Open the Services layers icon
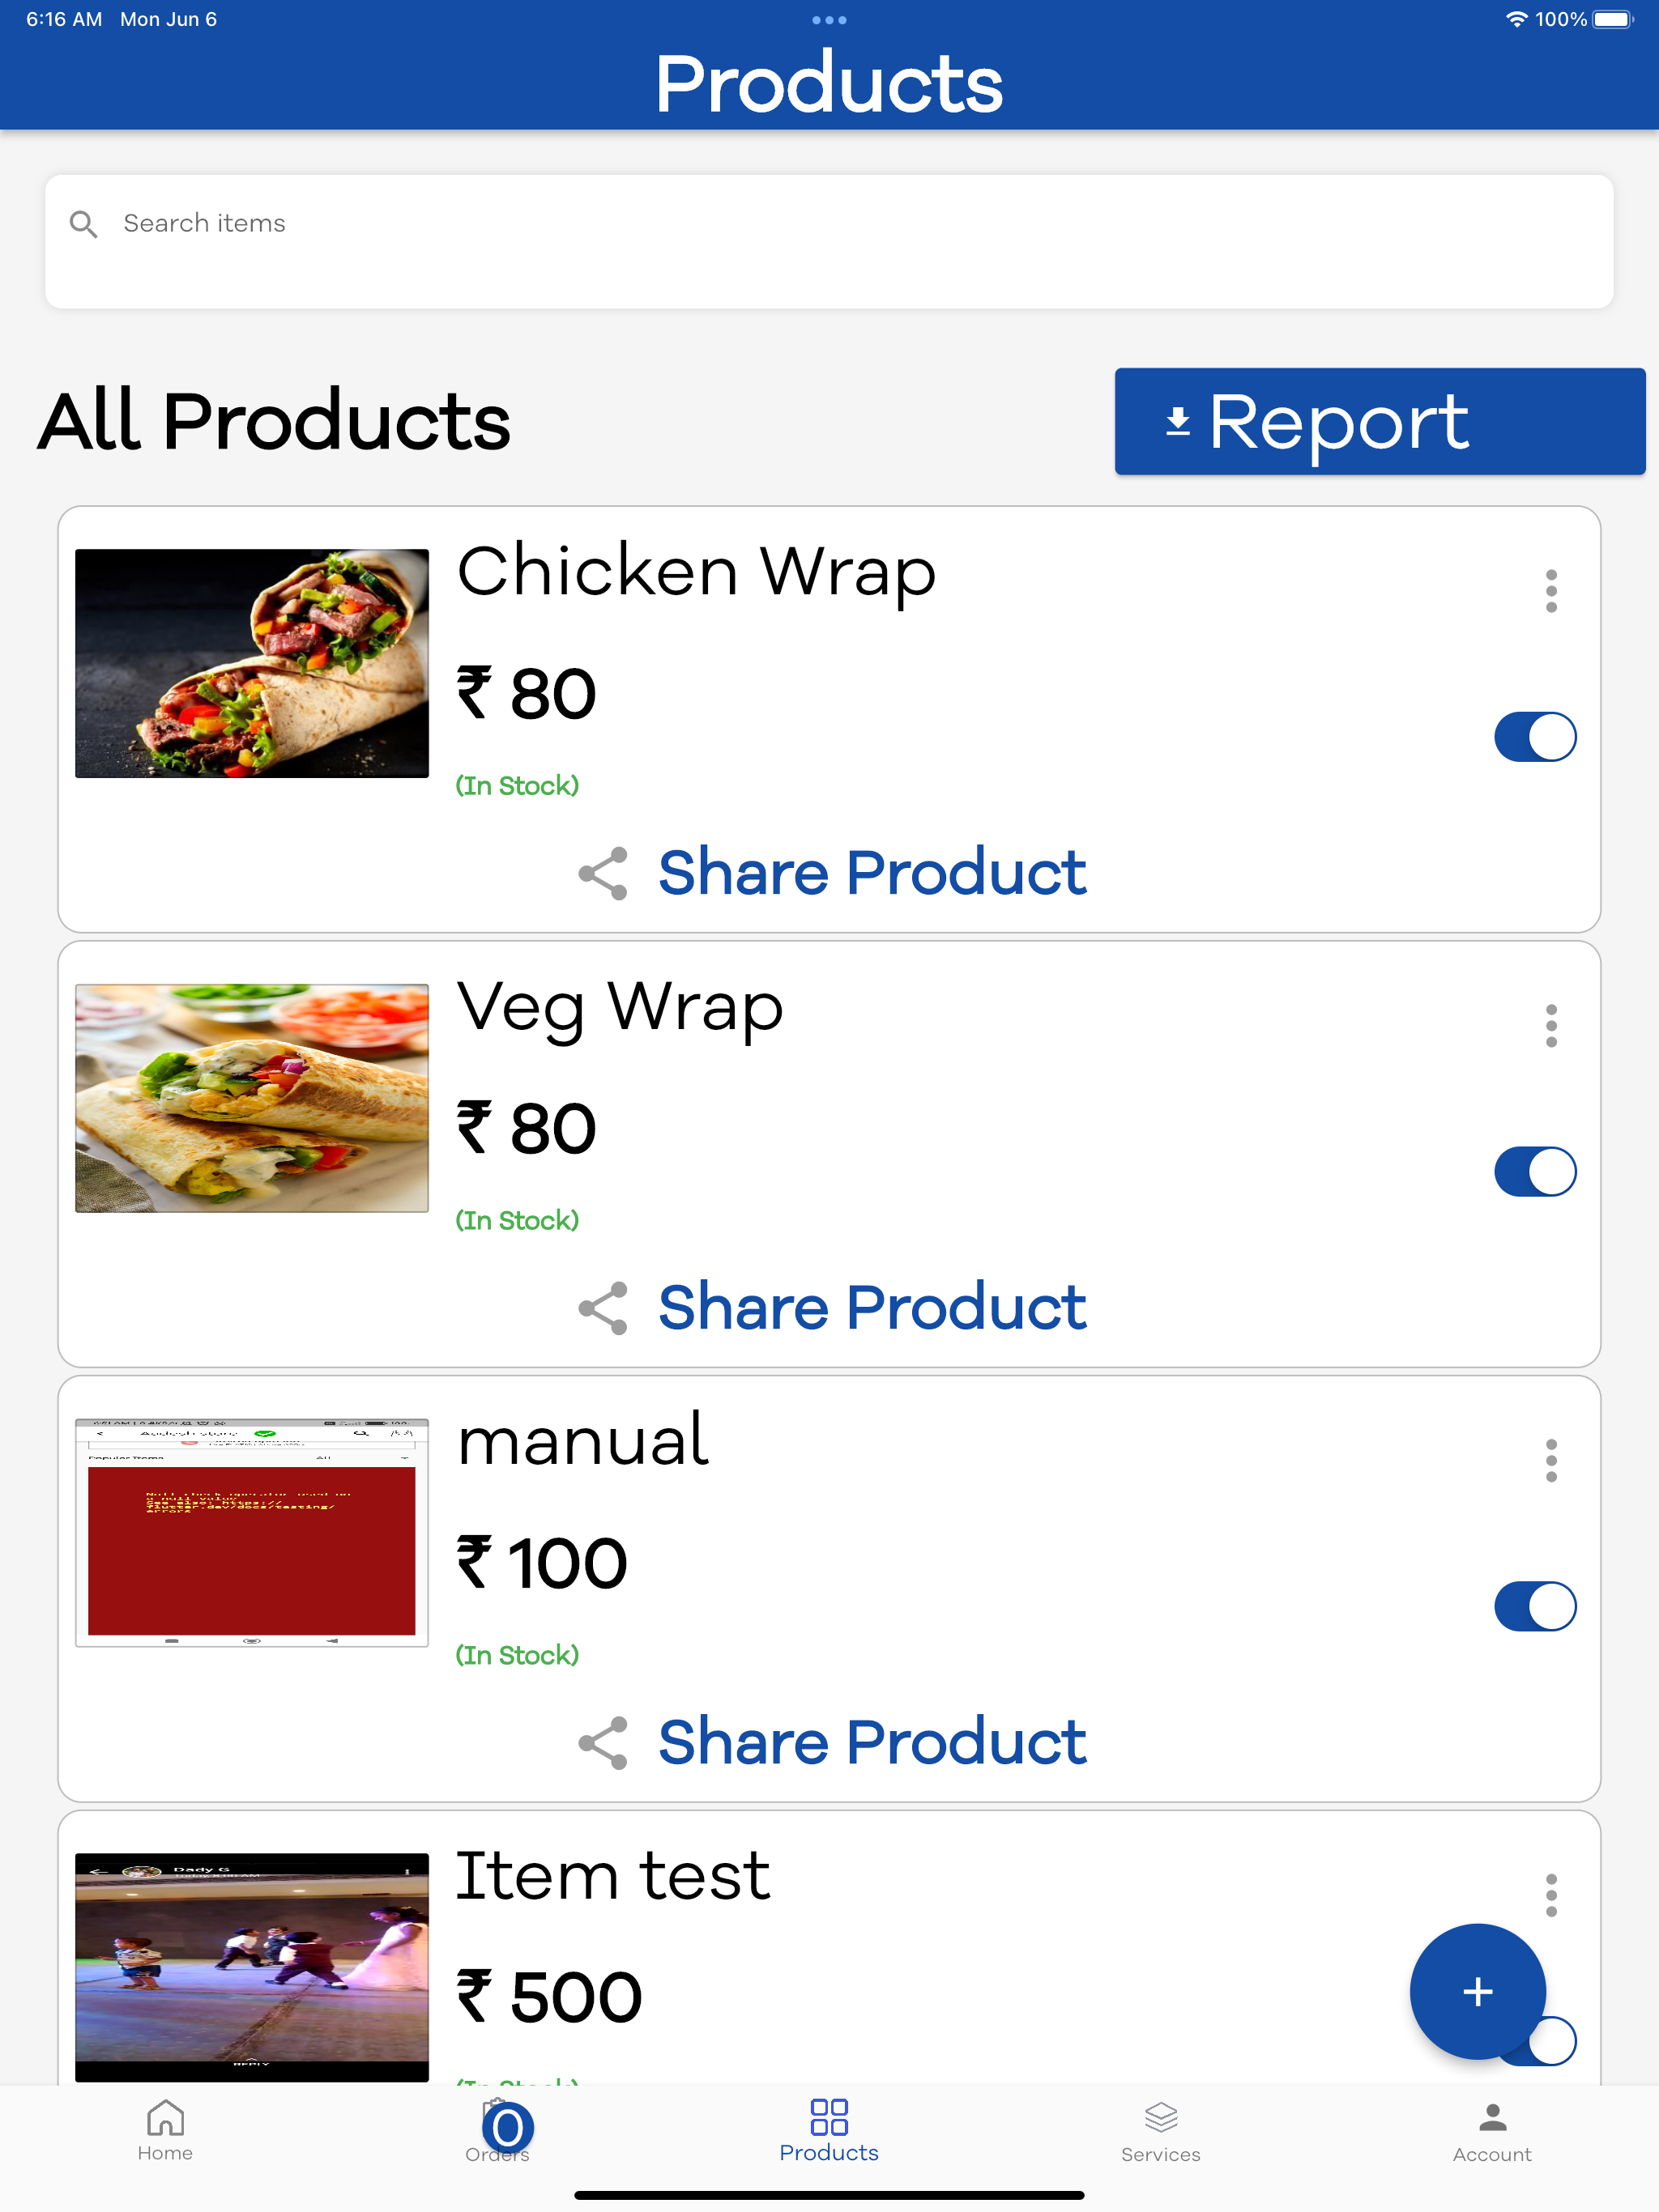The width and height of the screenshot is (1659, 2212). pyautogui.click(x=1161, y=2116)
